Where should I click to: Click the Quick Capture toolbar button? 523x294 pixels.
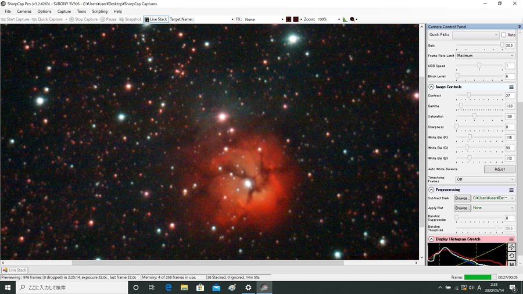pyautogui.click(x=48, y=19)
